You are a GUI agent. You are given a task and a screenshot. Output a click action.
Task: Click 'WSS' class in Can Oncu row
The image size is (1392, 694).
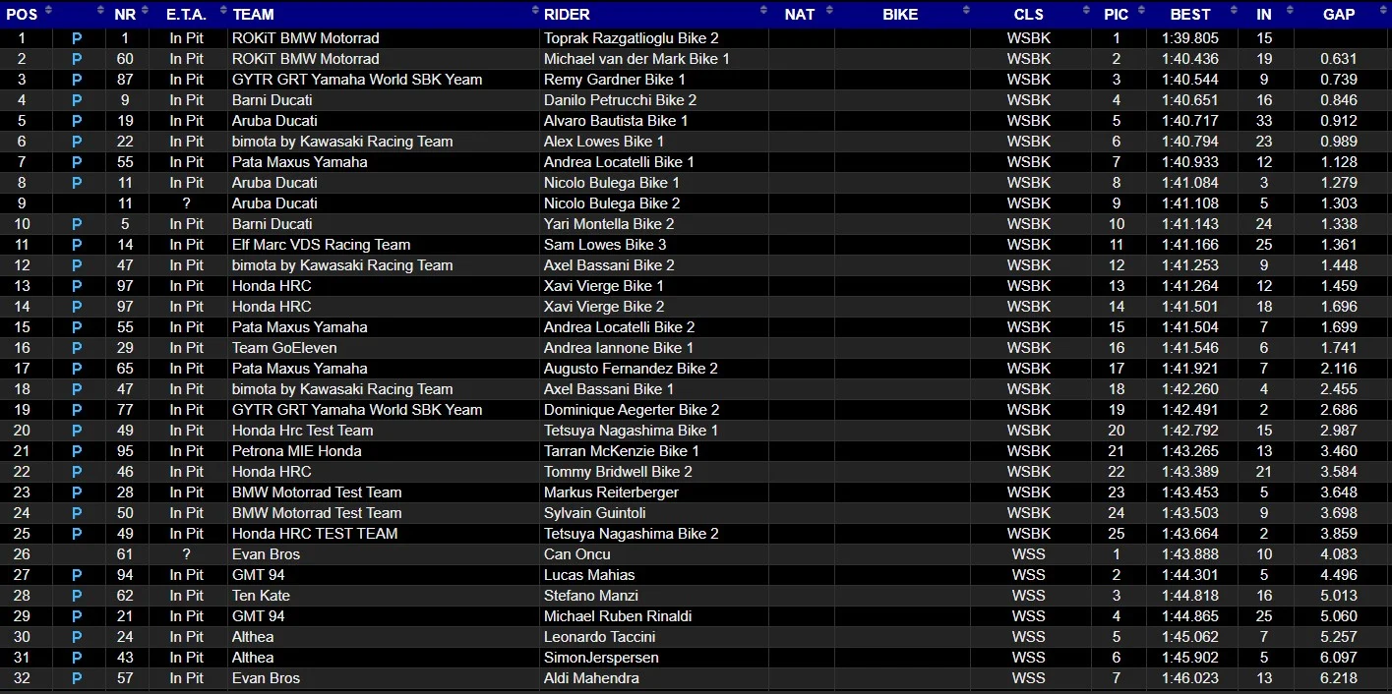click(1028, 554)
